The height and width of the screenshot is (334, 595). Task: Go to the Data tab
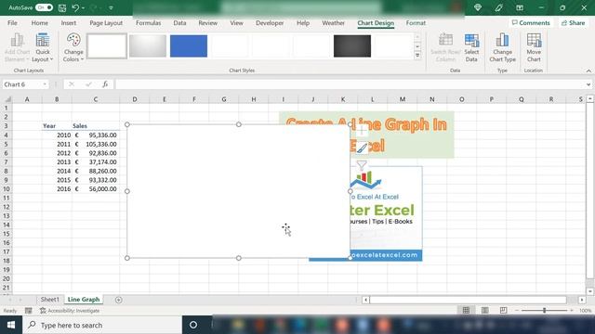click(179, 22)
